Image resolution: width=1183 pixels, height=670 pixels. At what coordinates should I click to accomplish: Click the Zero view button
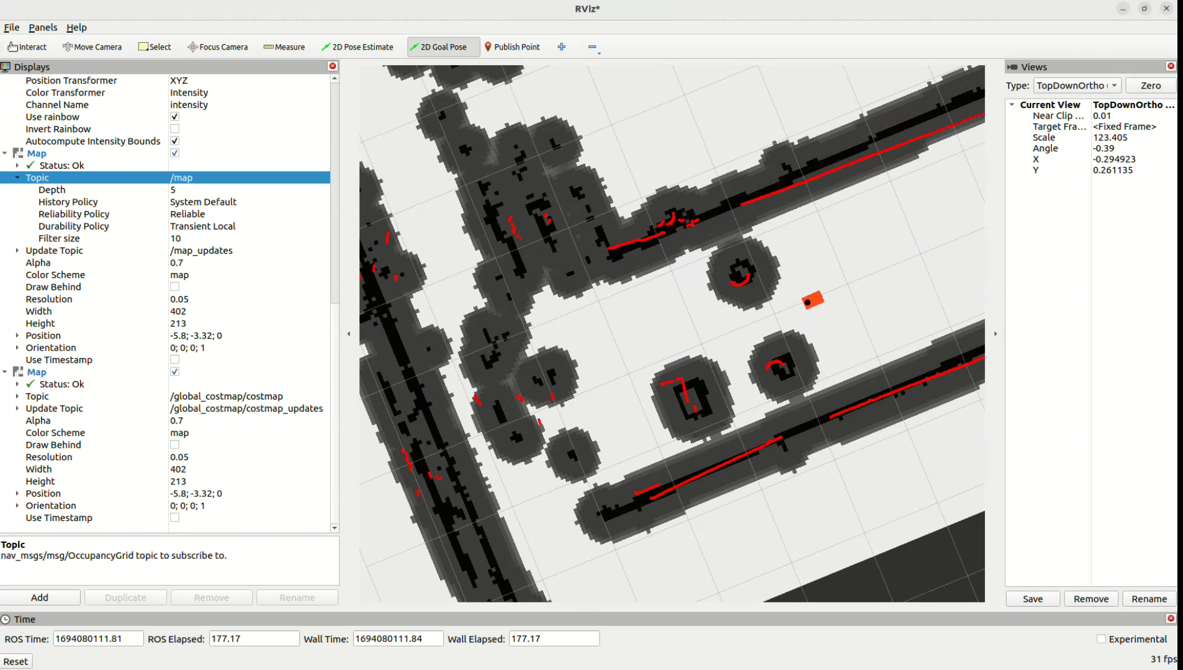pos(1150,86)
